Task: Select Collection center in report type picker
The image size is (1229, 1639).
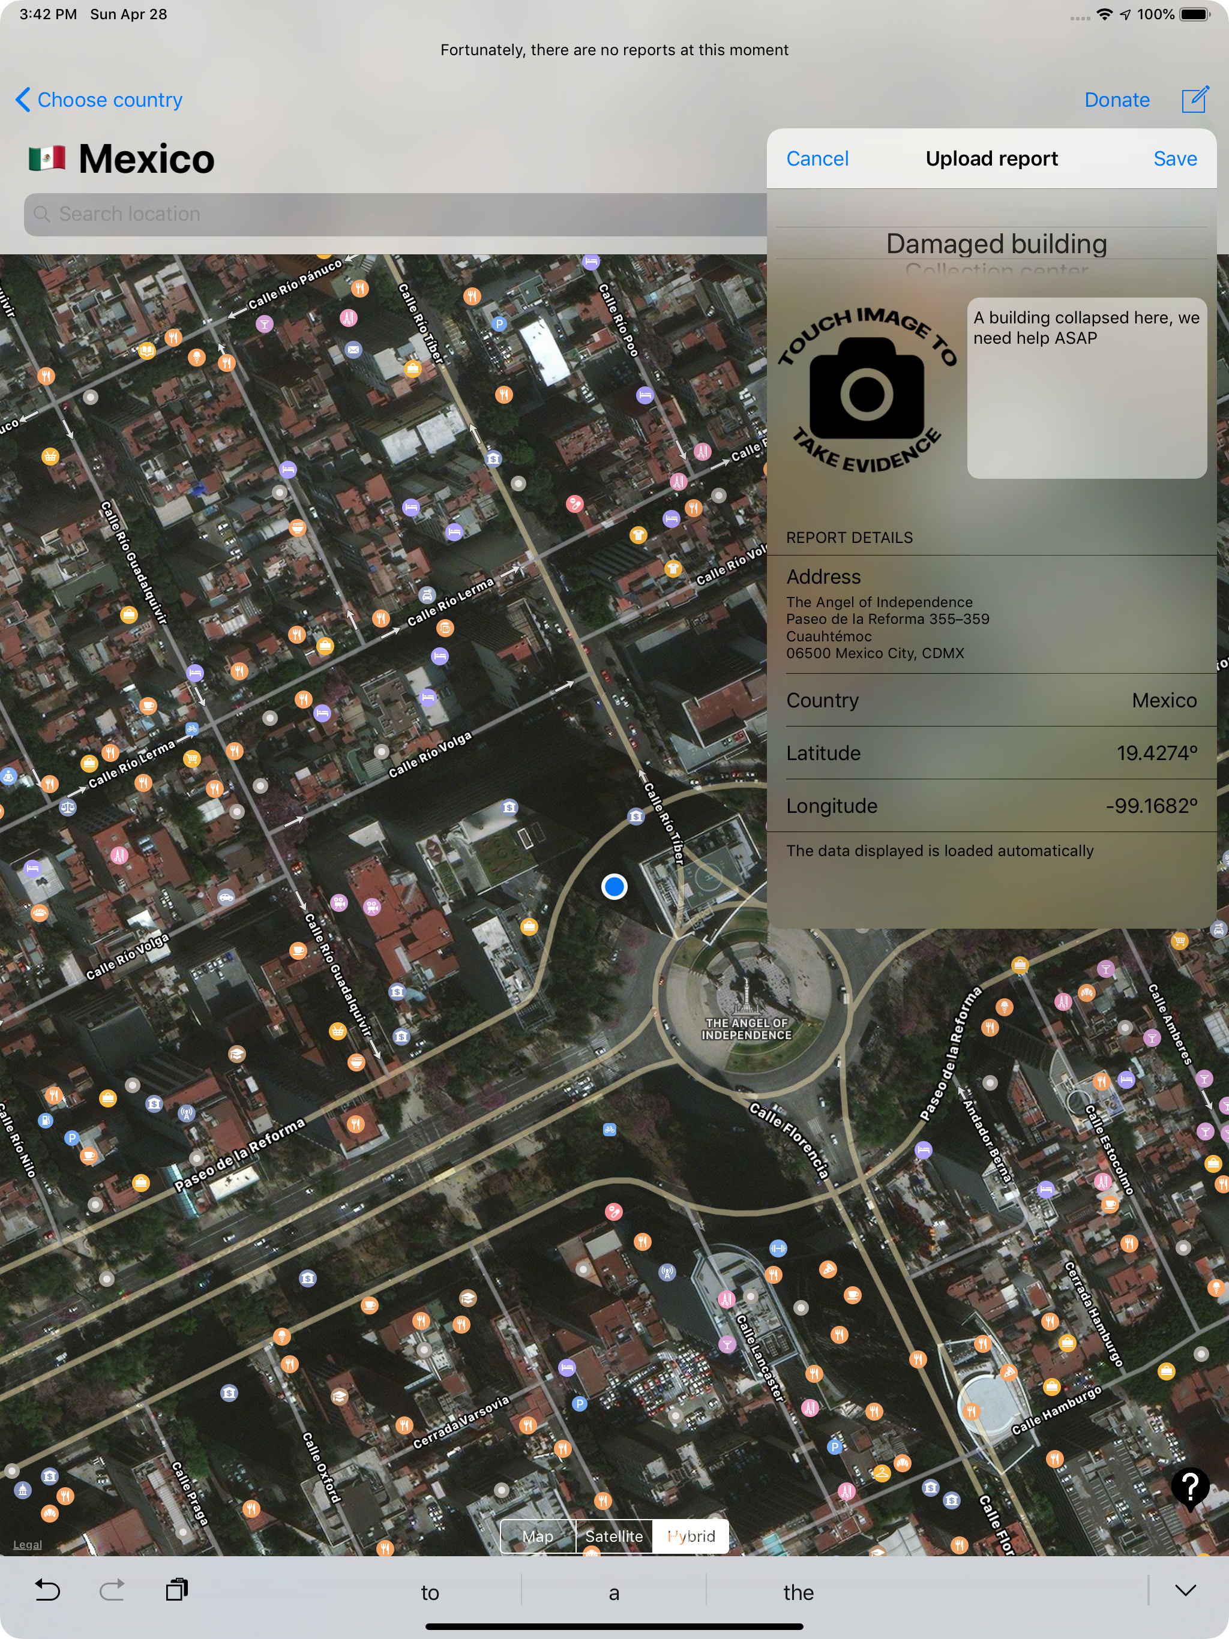Action: point(996,271)
